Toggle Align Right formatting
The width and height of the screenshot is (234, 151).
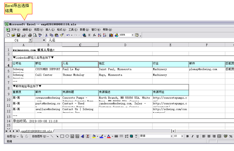(214, 136)
